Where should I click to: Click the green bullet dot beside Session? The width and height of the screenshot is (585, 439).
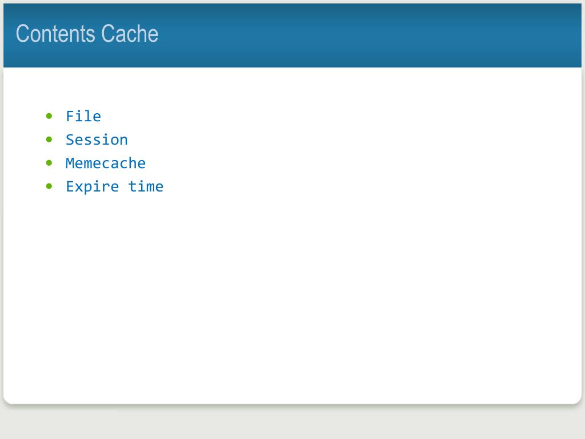pos(49,139)
